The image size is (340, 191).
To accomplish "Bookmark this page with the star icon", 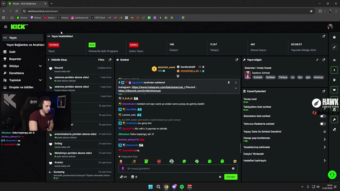I will 311,11.
